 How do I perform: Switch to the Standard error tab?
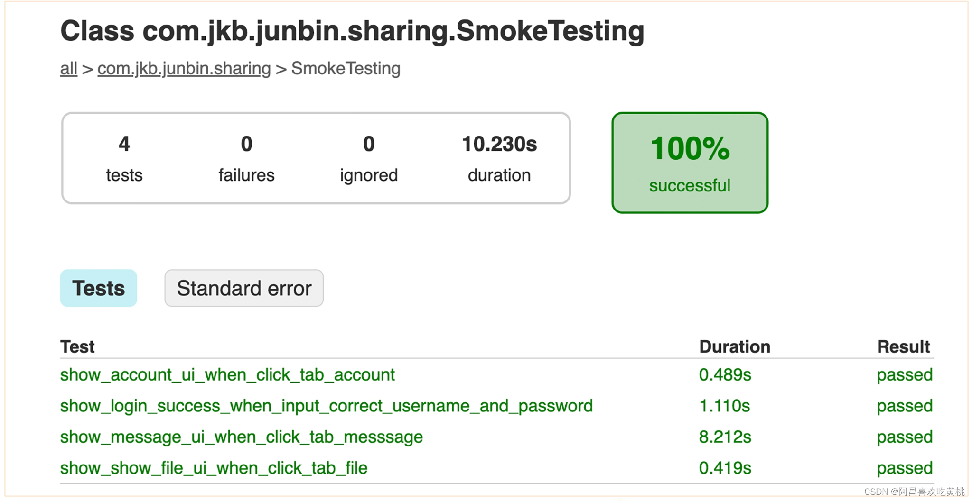click(x=244, y=288)
